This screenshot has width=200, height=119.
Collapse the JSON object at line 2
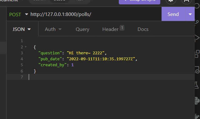point(26,47)
